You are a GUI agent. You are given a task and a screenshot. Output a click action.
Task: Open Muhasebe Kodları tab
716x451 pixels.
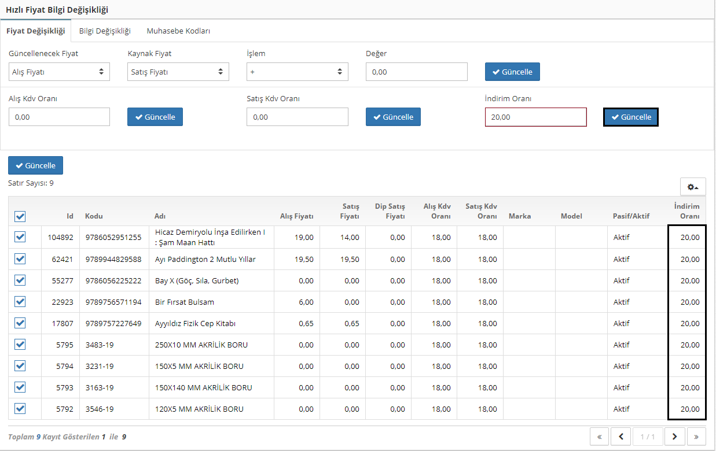click(x=178, y=31)
